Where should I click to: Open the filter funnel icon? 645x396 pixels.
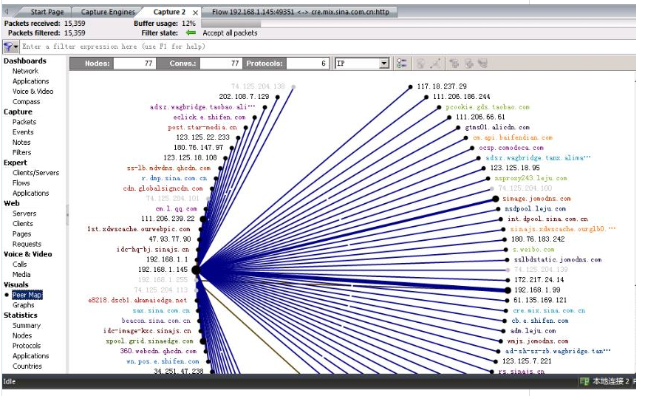coord(8,47)
